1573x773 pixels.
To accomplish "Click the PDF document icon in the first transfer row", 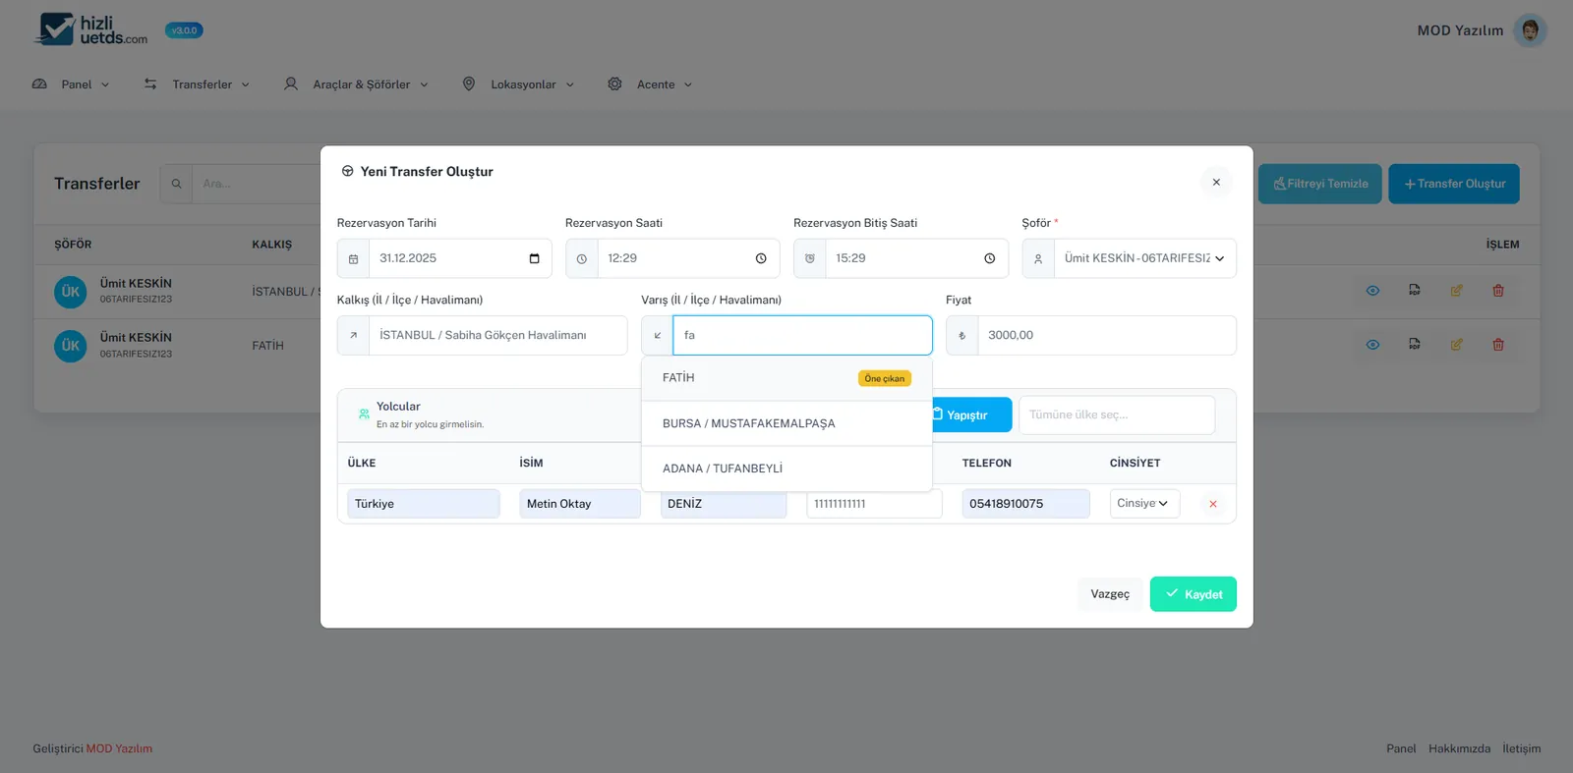I will 1414,291.
